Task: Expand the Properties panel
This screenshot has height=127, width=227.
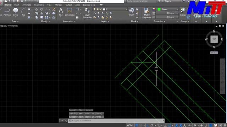Action: click(x=159, y=21)
